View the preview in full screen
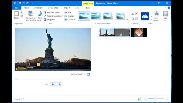The width and height of the screenshot is (183, 103). click(89, 74)
